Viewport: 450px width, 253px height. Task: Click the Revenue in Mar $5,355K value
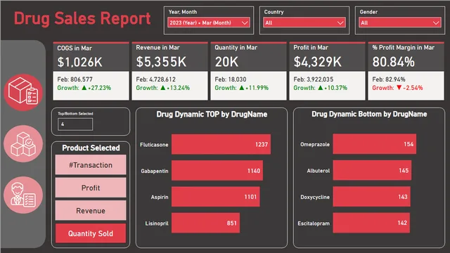tap(161, 62)
